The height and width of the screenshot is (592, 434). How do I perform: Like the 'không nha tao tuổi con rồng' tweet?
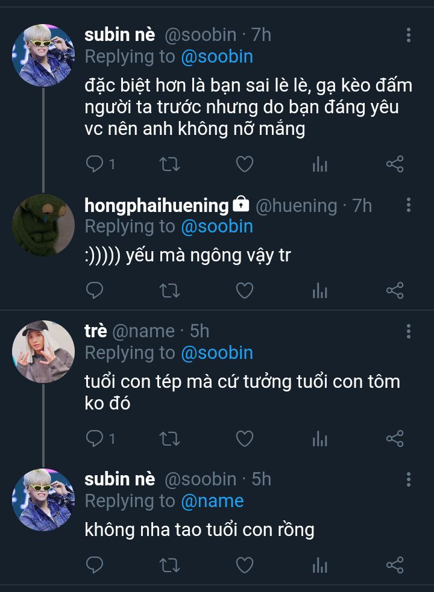244,565
